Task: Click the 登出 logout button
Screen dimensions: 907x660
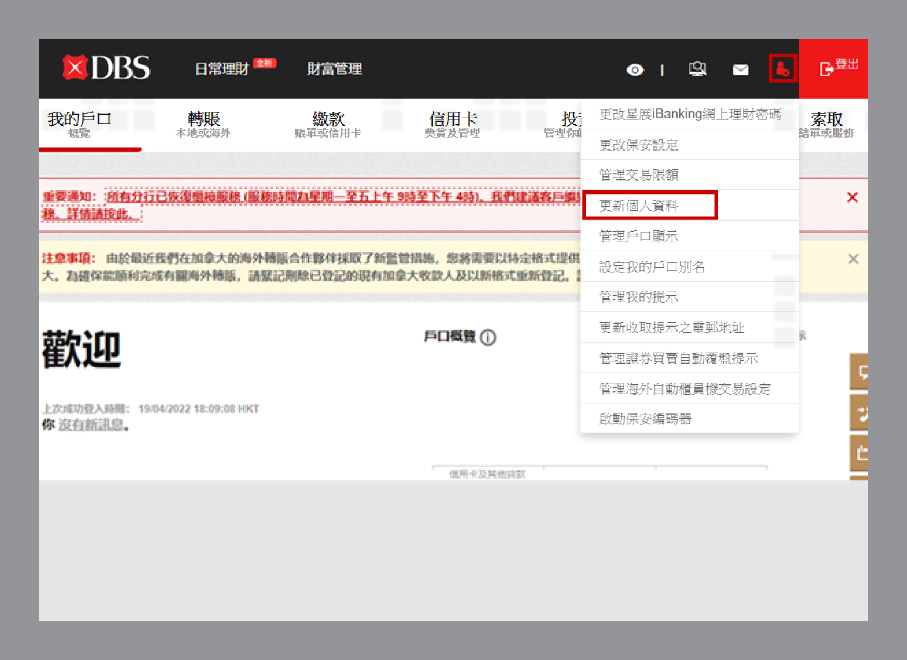Action: [838, 68]
